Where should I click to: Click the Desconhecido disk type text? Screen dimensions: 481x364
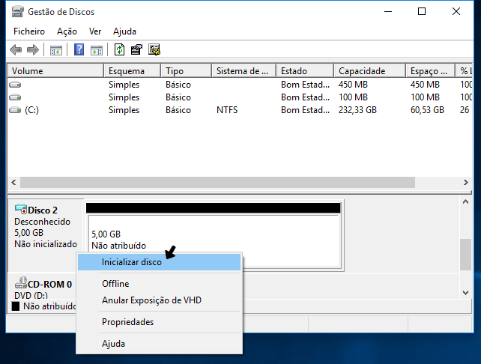(x=43, y=222)
